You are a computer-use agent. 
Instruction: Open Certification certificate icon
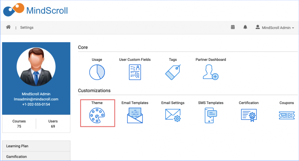pyautogui.click(x=249, y=115)
